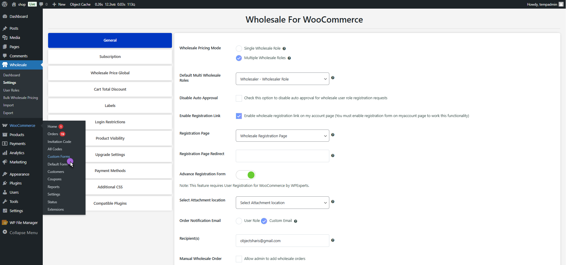Click help icon next to Multiple Wholesale Roles
Viewport: 566px width, 265px height.
[289, 58]
